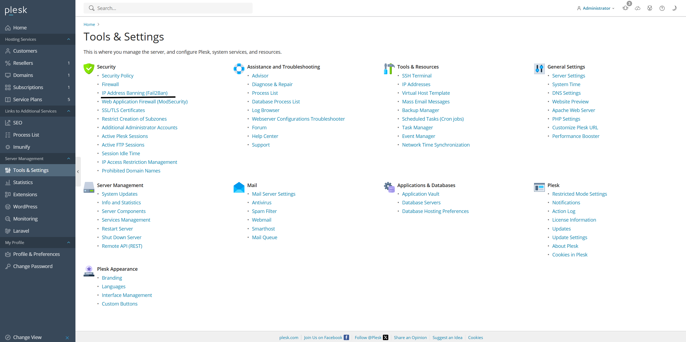Click the Security shield icon

click(89, 69)
